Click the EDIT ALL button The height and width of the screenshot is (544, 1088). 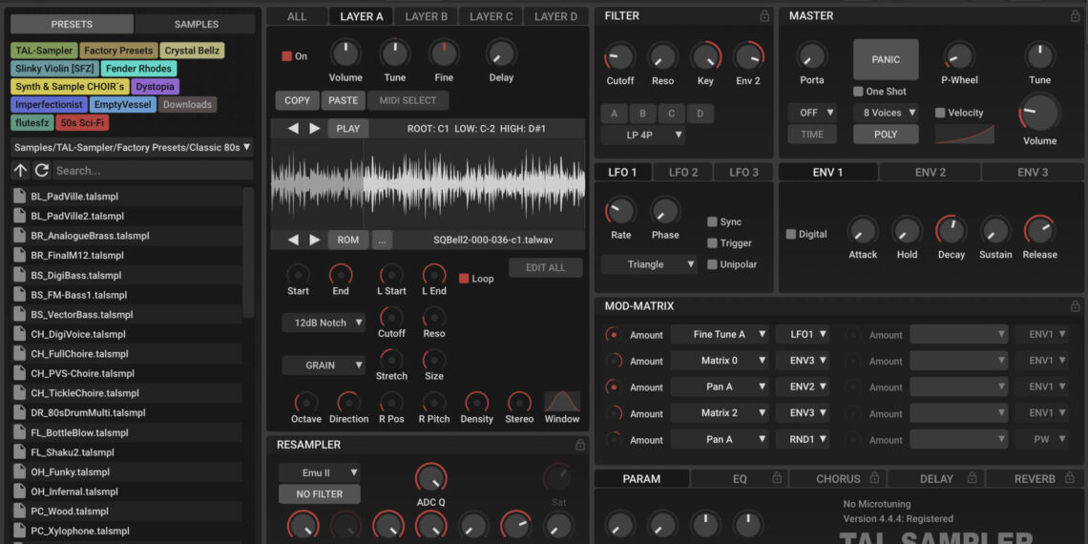tap(545, 267)
